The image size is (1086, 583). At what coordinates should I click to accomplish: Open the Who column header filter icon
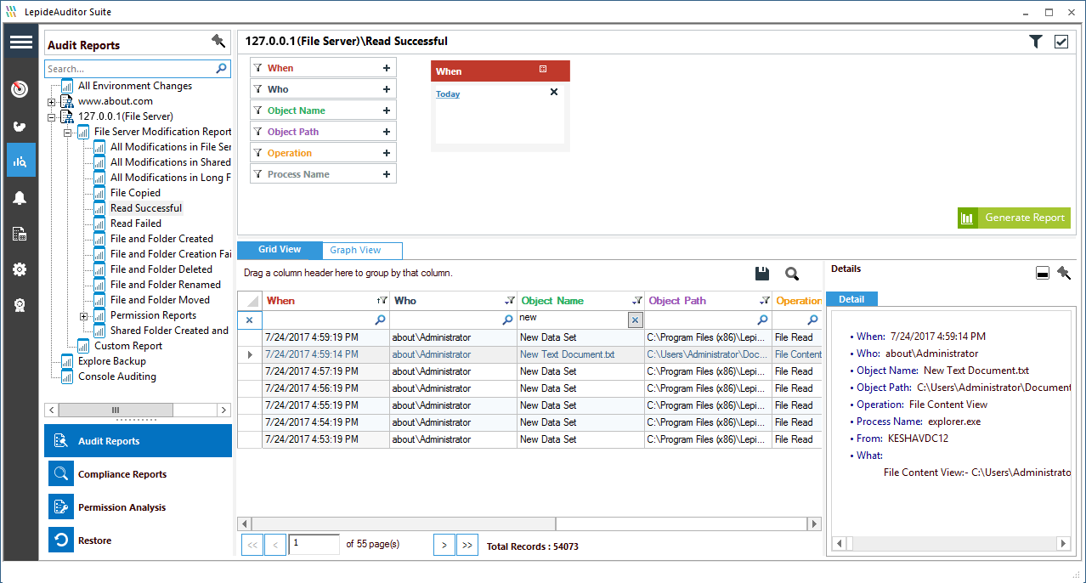click(x=509, y=301)
